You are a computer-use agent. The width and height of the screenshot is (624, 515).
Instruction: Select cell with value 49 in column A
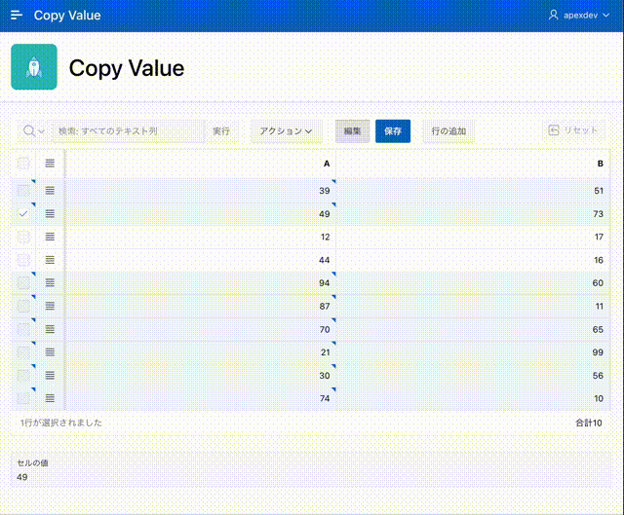(x=201, y=214)
